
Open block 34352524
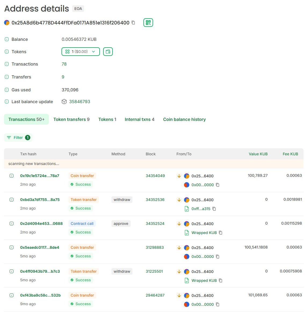click(x=155, y=224)
